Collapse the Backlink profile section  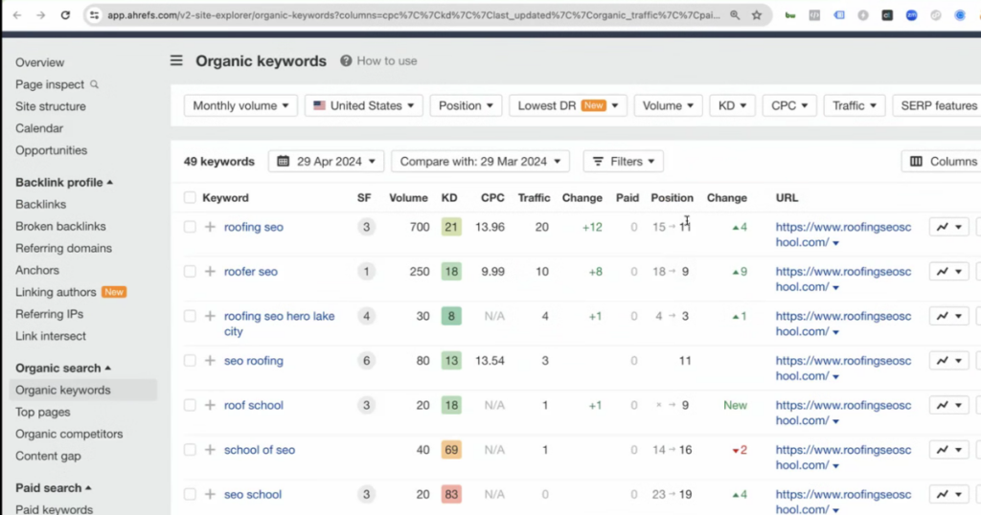coord(64,183)
